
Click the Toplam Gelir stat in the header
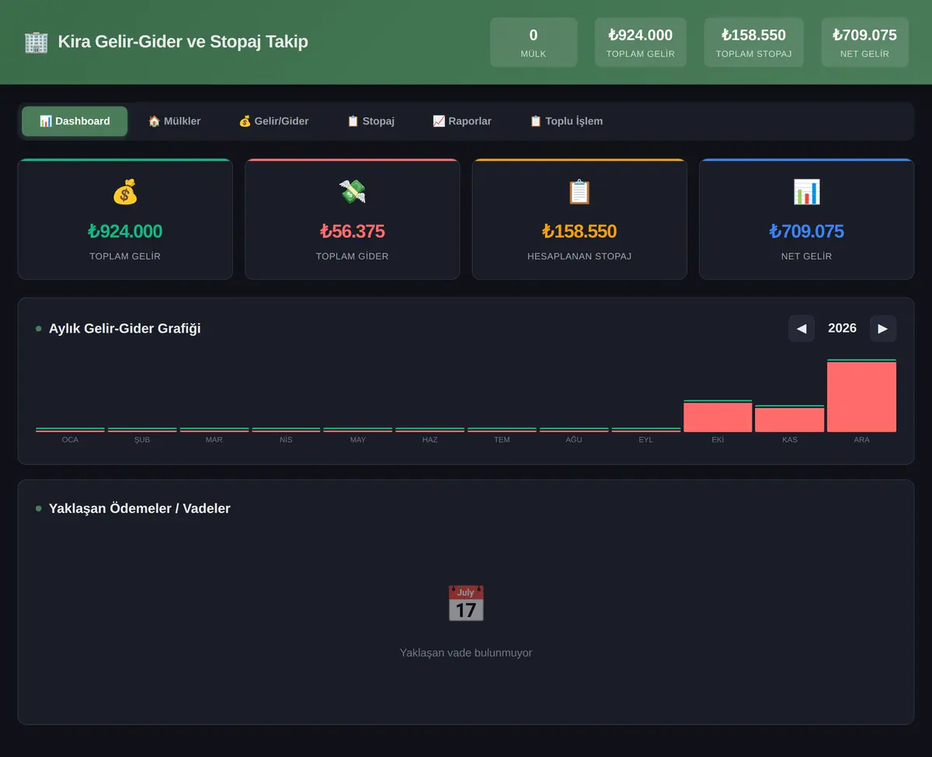point(641,42)
